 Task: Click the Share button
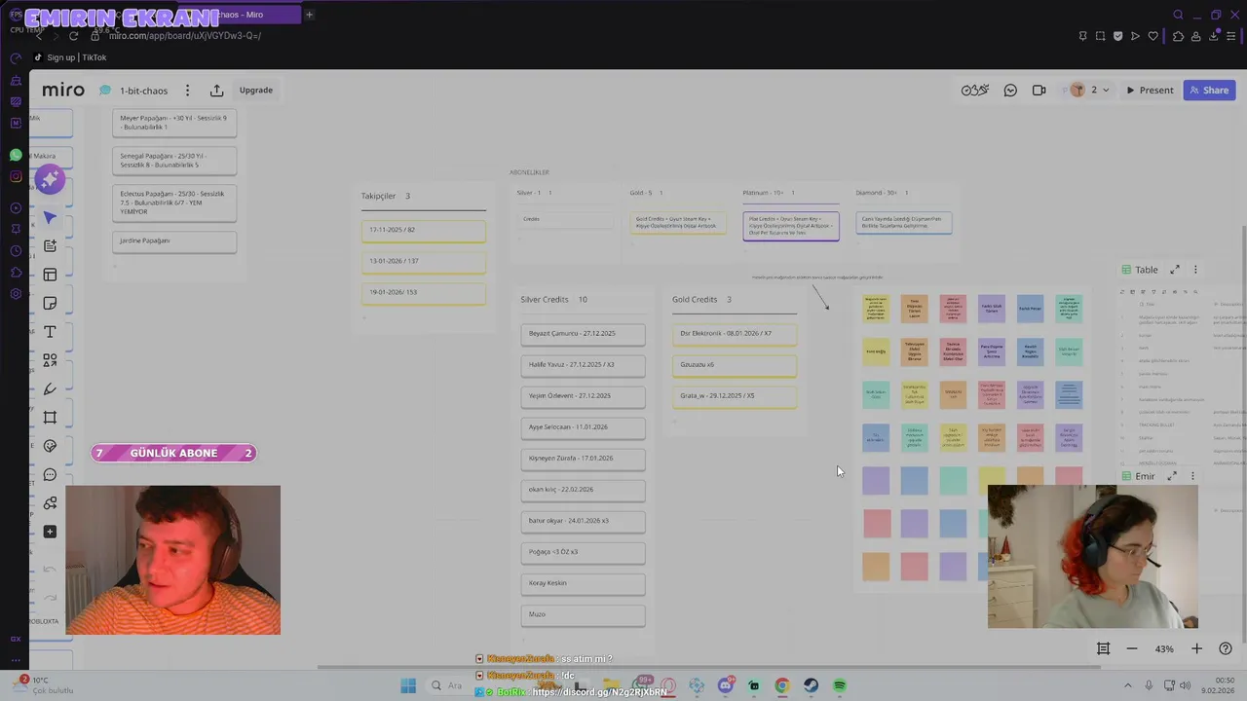pos(1208,91)
